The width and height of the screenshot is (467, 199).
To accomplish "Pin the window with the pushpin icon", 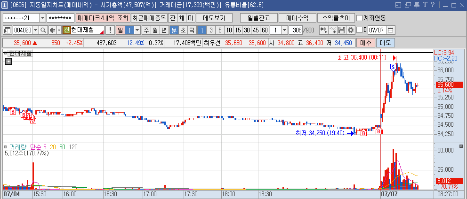I will click(417, 5).
